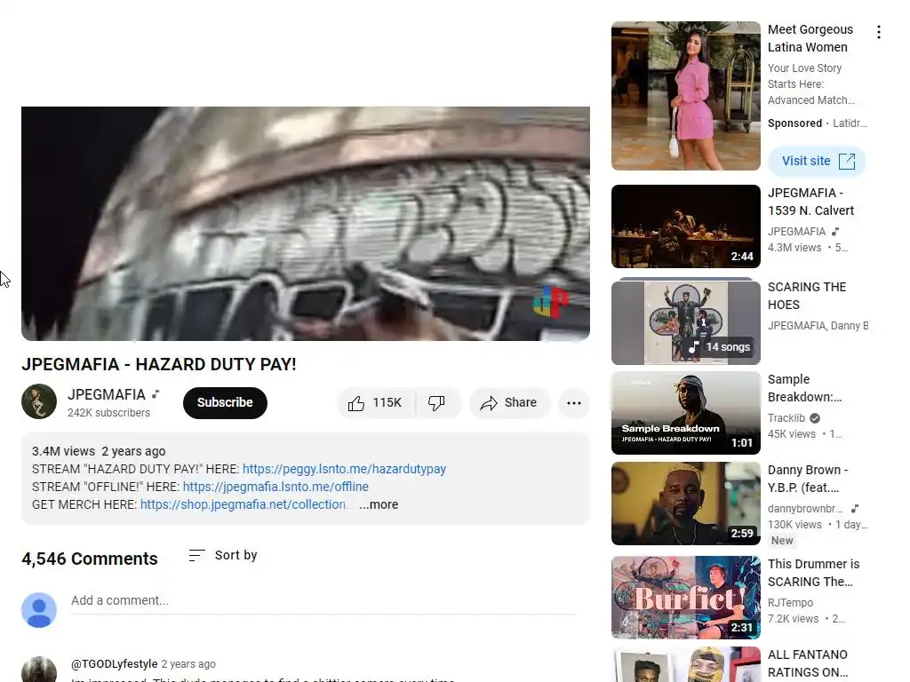
Task: Click the @TGODLyfestyle commenter avatar
Action: click(39, 670)
